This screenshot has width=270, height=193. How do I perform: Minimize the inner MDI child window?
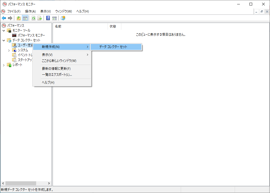[256, 11]
